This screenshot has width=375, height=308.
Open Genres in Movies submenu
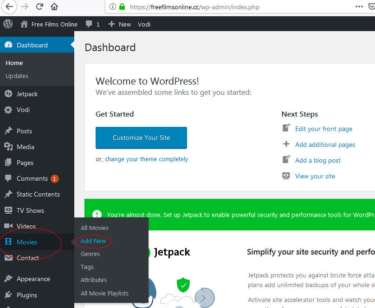click(x=90, y=254)
